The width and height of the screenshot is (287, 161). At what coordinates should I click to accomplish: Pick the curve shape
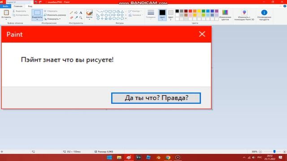coord(102,11)
